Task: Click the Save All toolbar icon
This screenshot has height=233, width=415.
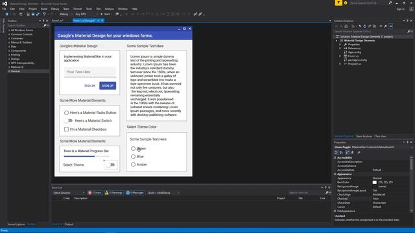Action: pyautogui.click(x=38, y=14)
